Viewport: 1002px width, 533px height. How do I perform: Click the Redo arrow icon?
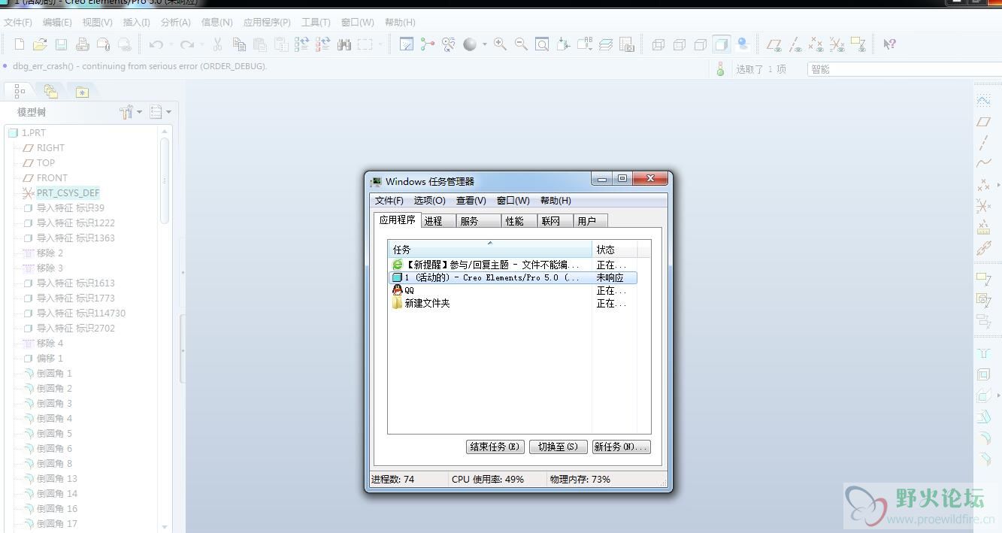(187, 44)
